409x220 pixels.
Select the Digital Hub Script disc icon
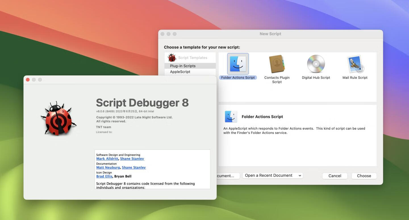[316, 64]
